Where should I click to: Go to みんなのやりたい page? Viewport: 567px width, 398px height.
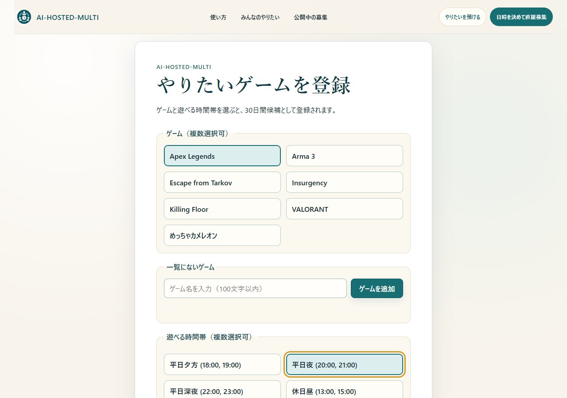click(260, 17)
